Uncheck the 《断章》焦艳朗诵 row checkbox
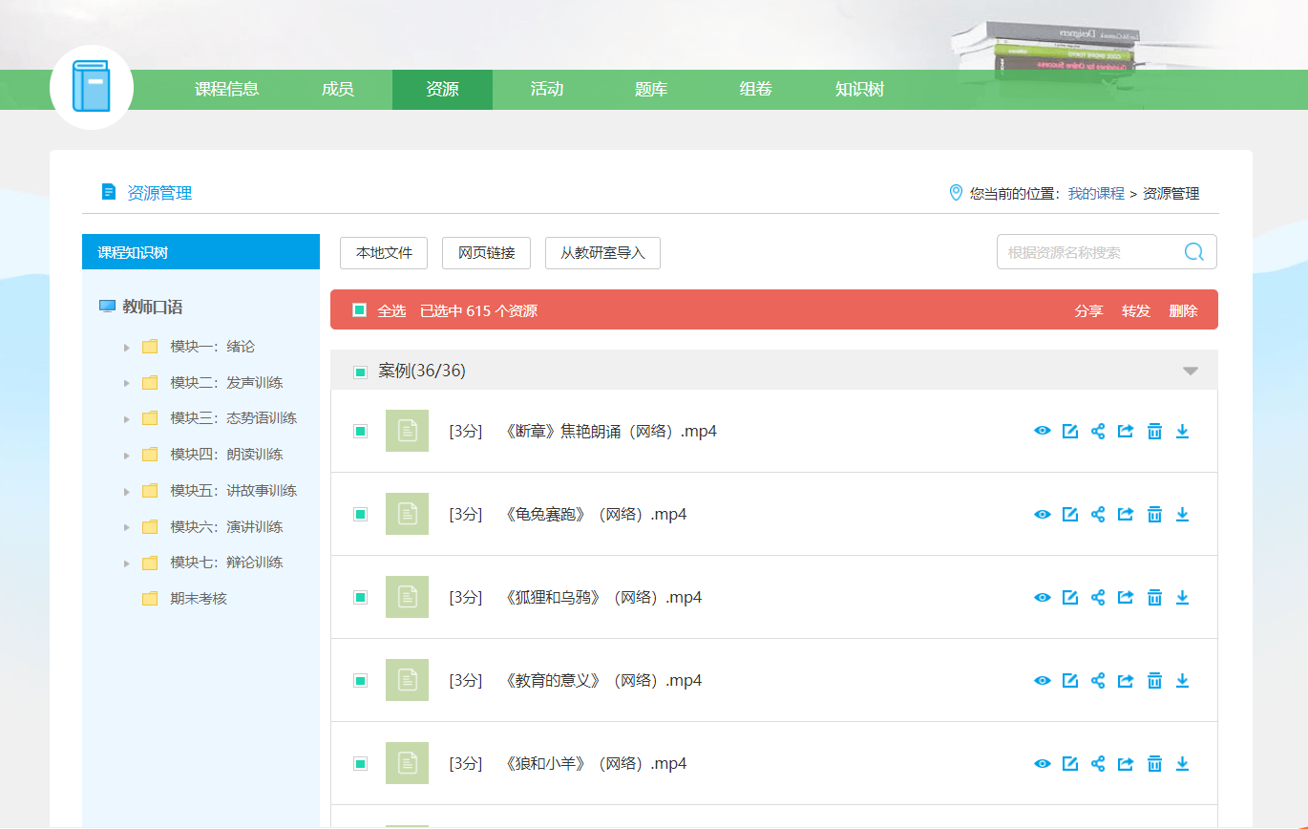 pos(360,431)
